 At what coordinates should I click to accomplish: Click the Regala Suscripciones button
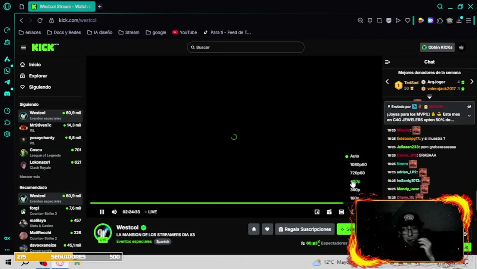[305, 229]
